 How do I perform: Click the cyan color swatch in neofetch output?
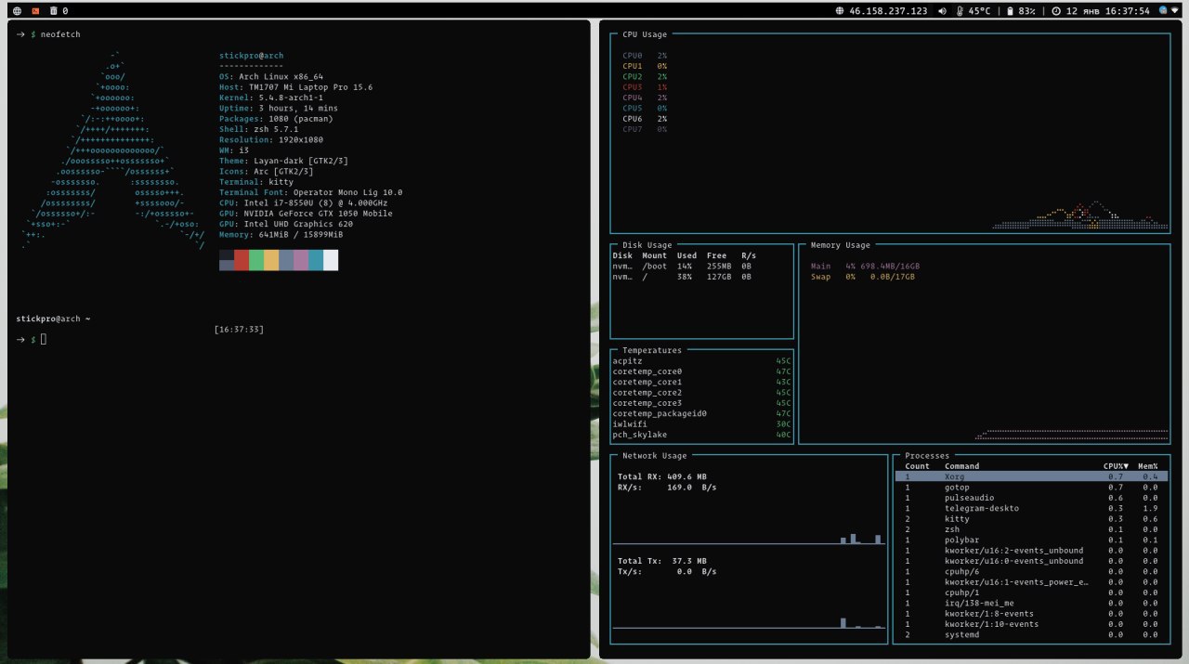point(316,260)
